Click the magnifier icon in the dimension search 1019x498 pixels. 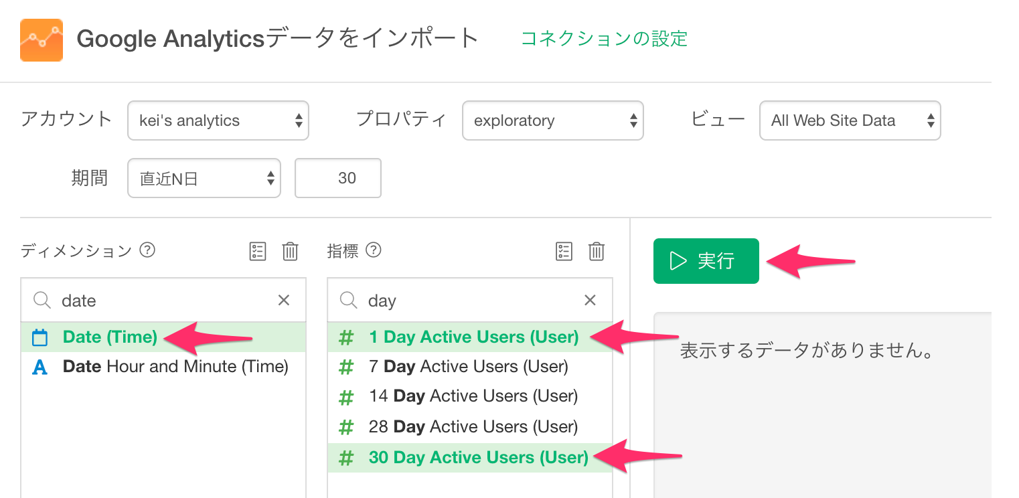(42, 301)
